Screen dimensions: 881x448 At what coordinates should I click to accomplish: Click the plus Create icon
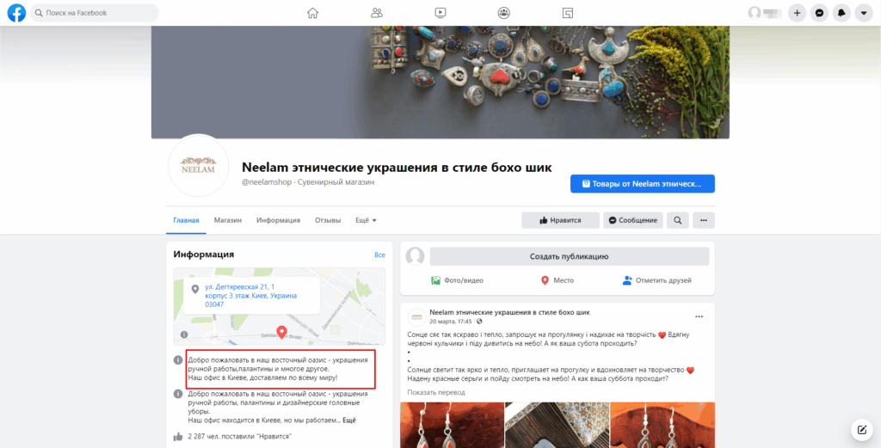(798, 13)
